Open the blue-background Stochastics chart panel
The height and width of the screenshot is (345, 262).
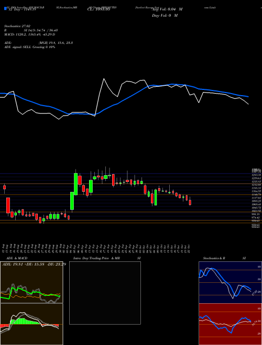coord(230,282)
